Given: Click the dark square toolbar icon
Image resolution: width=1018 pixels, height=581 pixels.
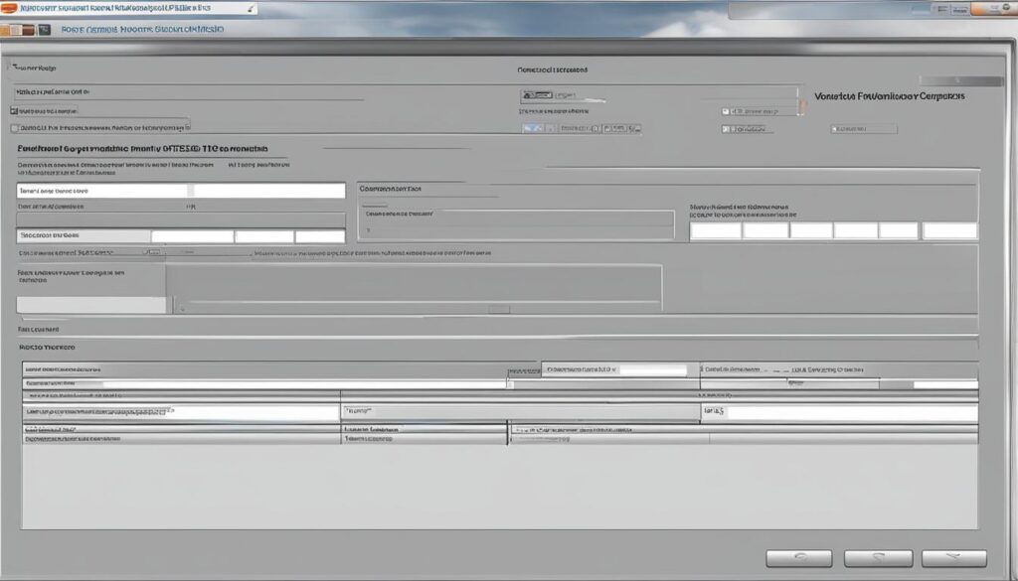Looking at the screenshot, I should tap(43, 30).
